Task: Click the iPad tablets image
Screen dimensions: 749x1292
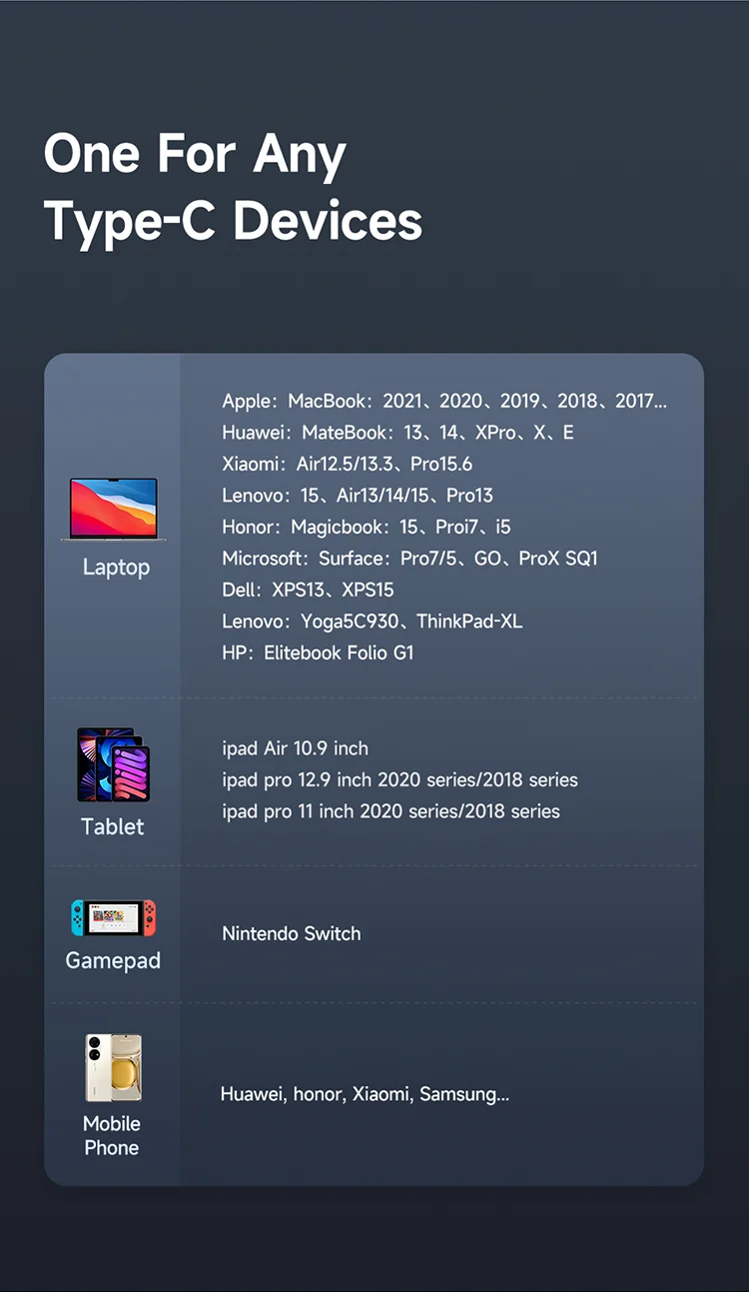Action: [x=113, y=764]
